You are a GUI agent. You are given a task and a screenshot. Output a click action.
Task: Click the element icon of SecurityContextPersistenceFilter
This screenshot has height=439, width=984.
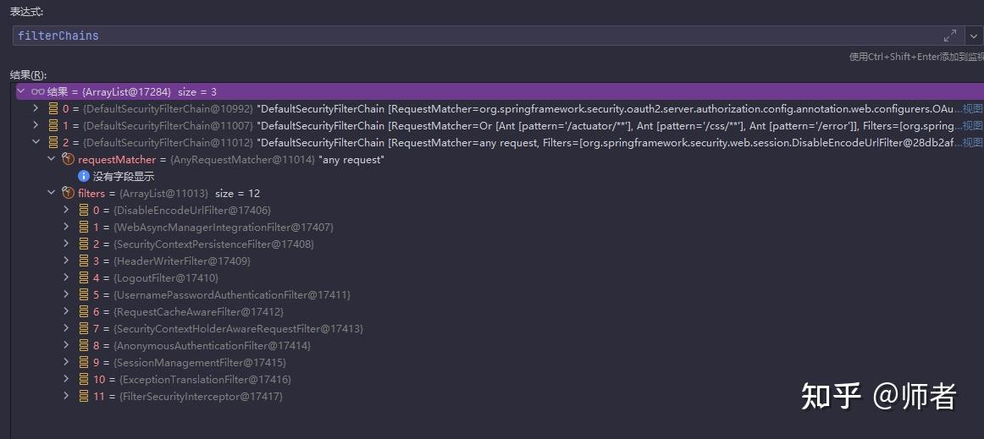pyautogui.click(x=84, y=244)
